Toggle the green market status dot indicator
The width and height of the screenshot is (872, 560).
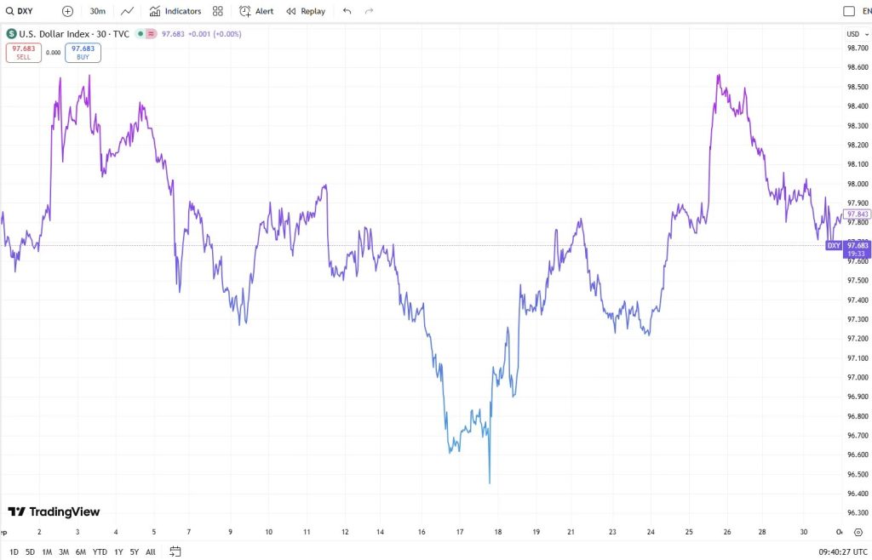coord(140,34)
